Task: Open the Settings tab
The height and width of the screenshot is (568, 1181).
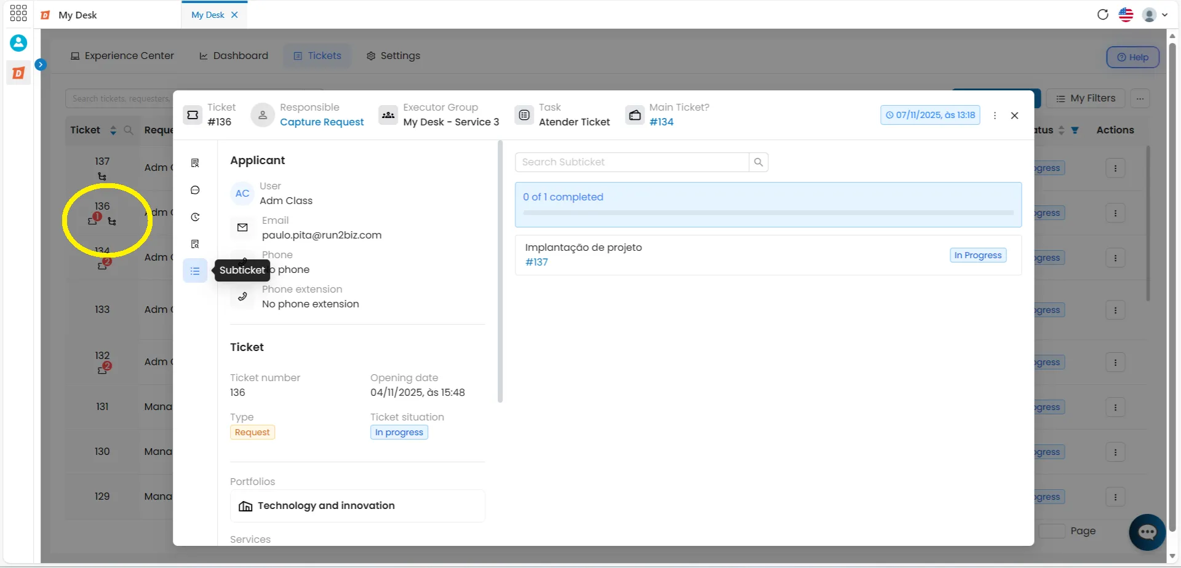Action: click(x=393, y=56)
